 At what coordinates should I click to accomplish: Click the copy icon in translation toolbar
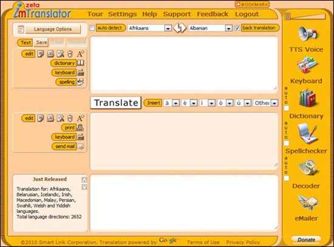tap(41, 118)
